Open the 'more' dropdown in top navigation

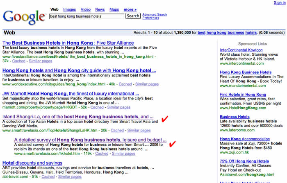coord(130,9)
